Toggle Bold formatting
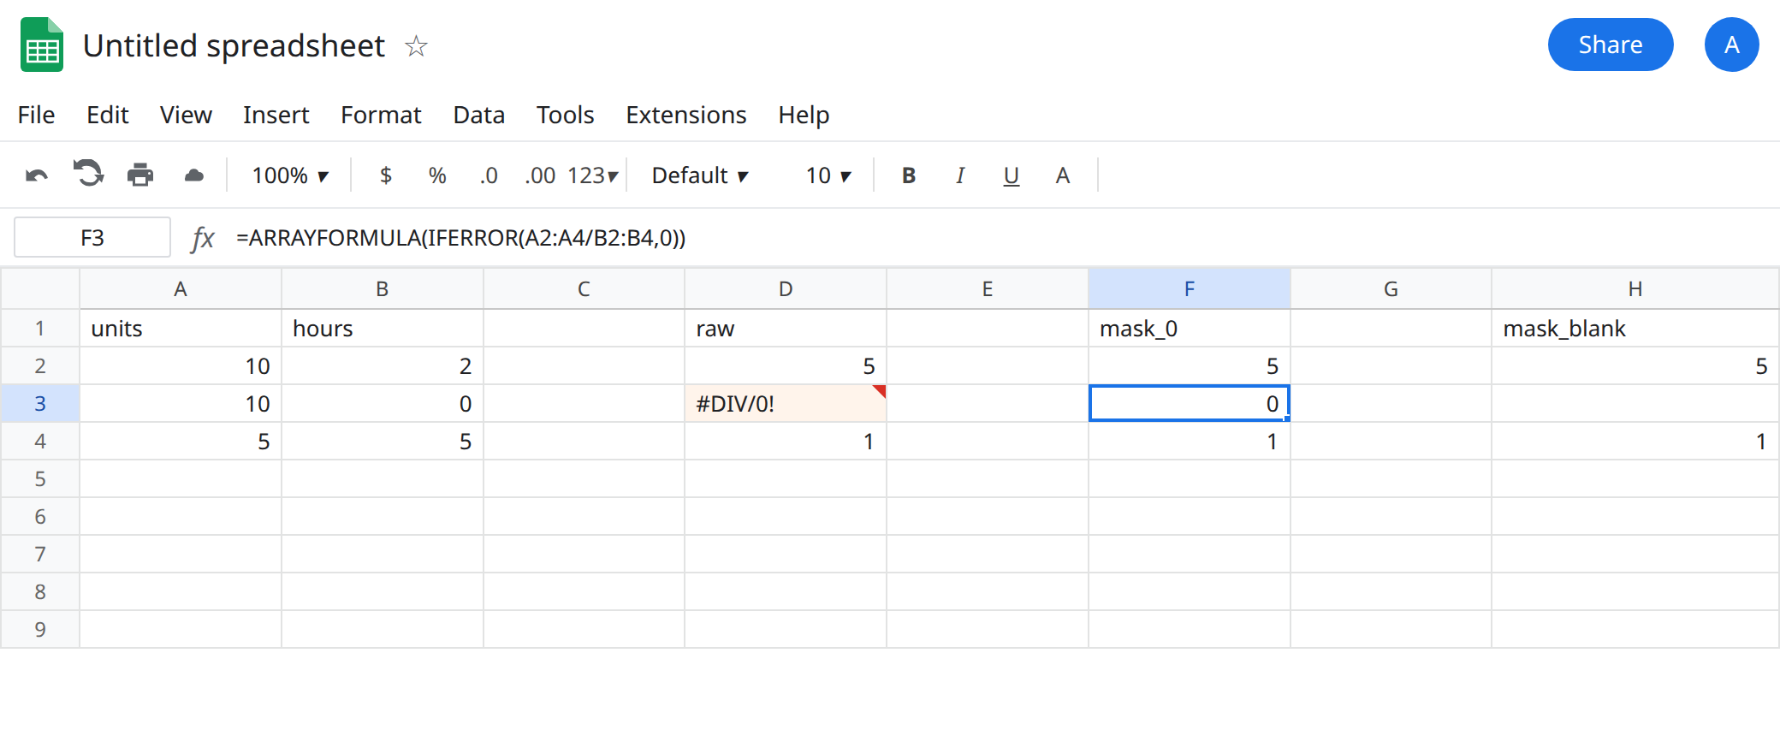Image resolution: width=1780 pixels, height=736 pixels. pyautogui.click(x=909, y=175)
